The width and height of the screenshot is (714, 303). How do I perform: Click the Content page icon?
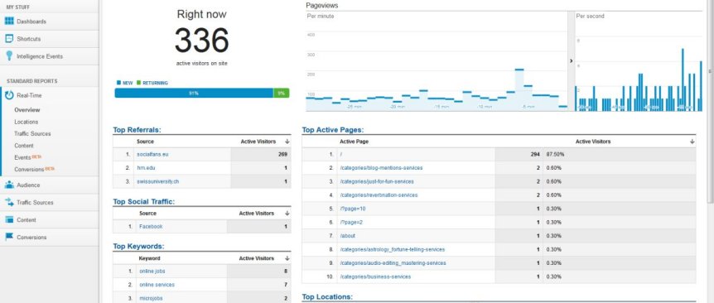(9, 219)
